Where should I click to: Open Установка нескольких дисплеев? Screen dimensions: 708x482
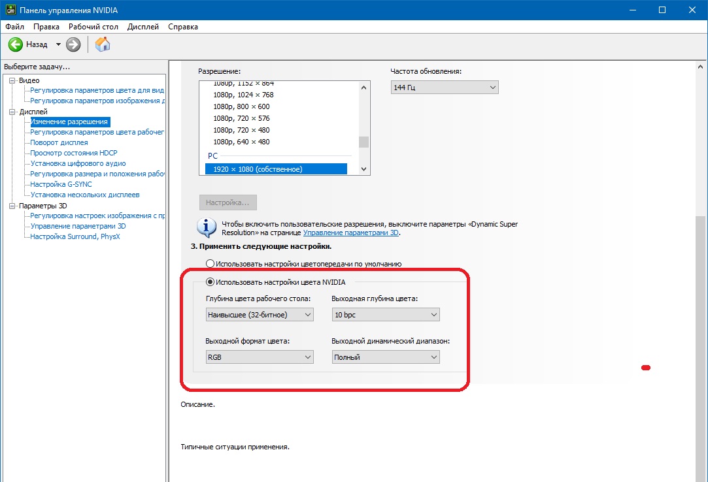(x=85, y=195)
